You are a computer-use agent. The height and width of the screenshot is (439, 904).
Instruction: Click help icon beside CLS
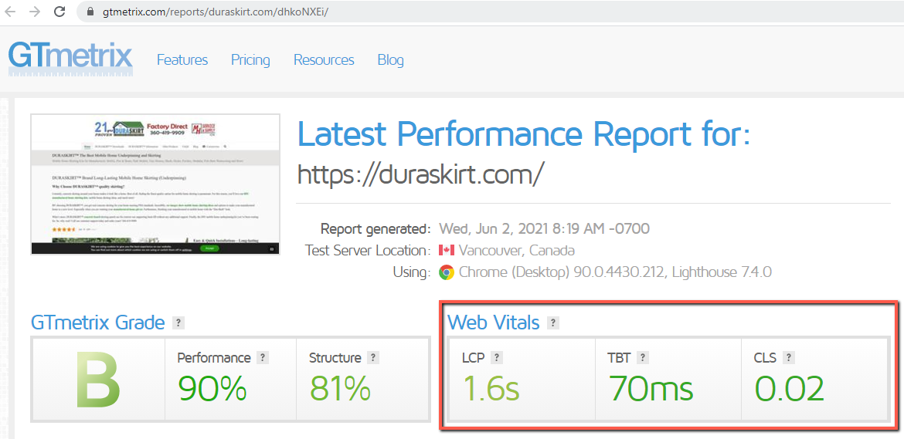pyautogui.click(x=790, y=358)
